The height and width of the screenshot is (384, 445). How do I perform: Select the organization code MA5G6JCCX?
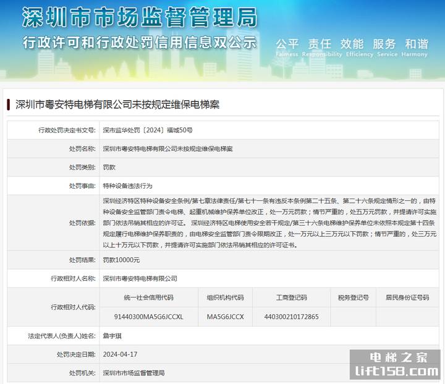point(226,317)
